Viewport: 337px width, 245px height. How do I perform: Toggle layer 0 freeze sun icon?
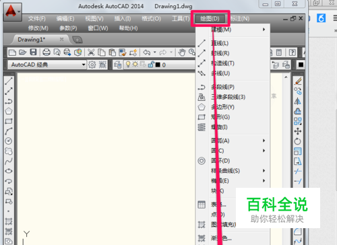pyautogui.click(x=135, y=65)
